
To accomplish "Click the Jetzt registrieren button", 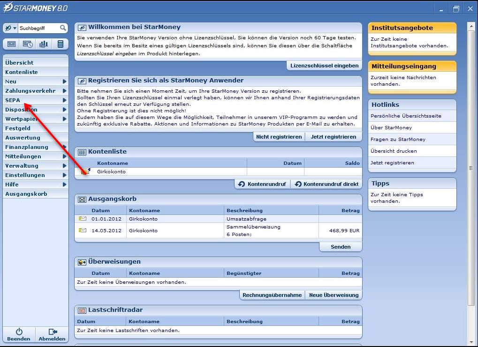I will tap(333, 137).
